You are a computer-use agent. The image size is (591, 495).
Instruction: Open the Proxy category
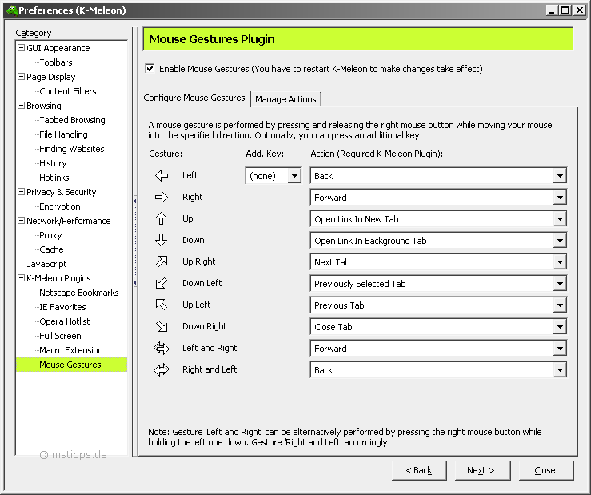click(x=50, y=235)
